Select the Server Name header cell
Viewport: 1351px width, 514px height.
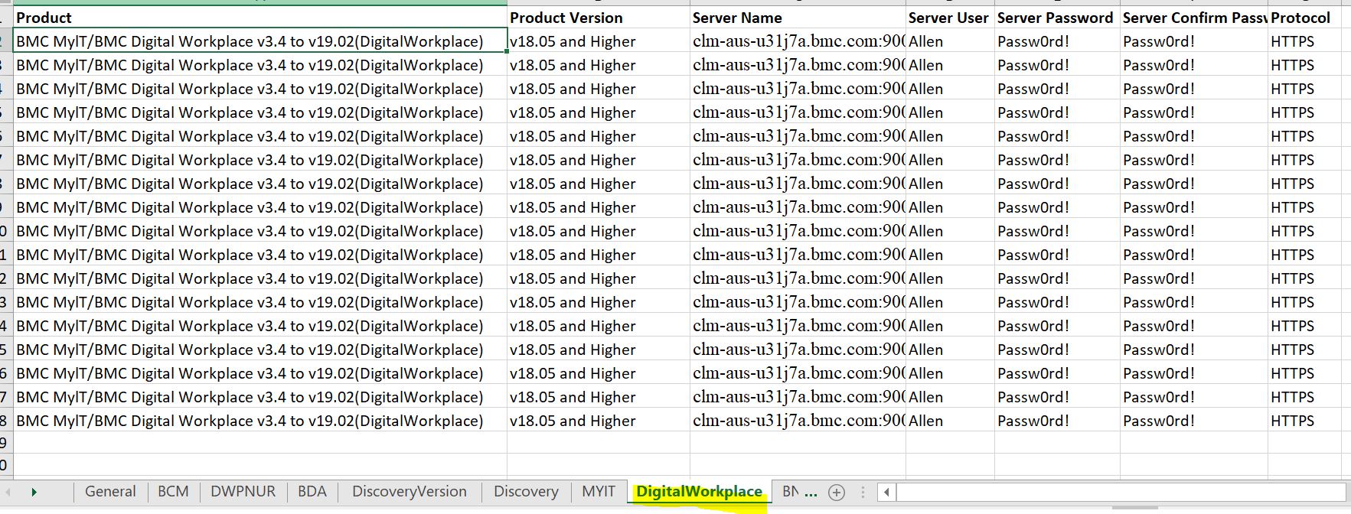pyautogui.click(x=798, y=18)
